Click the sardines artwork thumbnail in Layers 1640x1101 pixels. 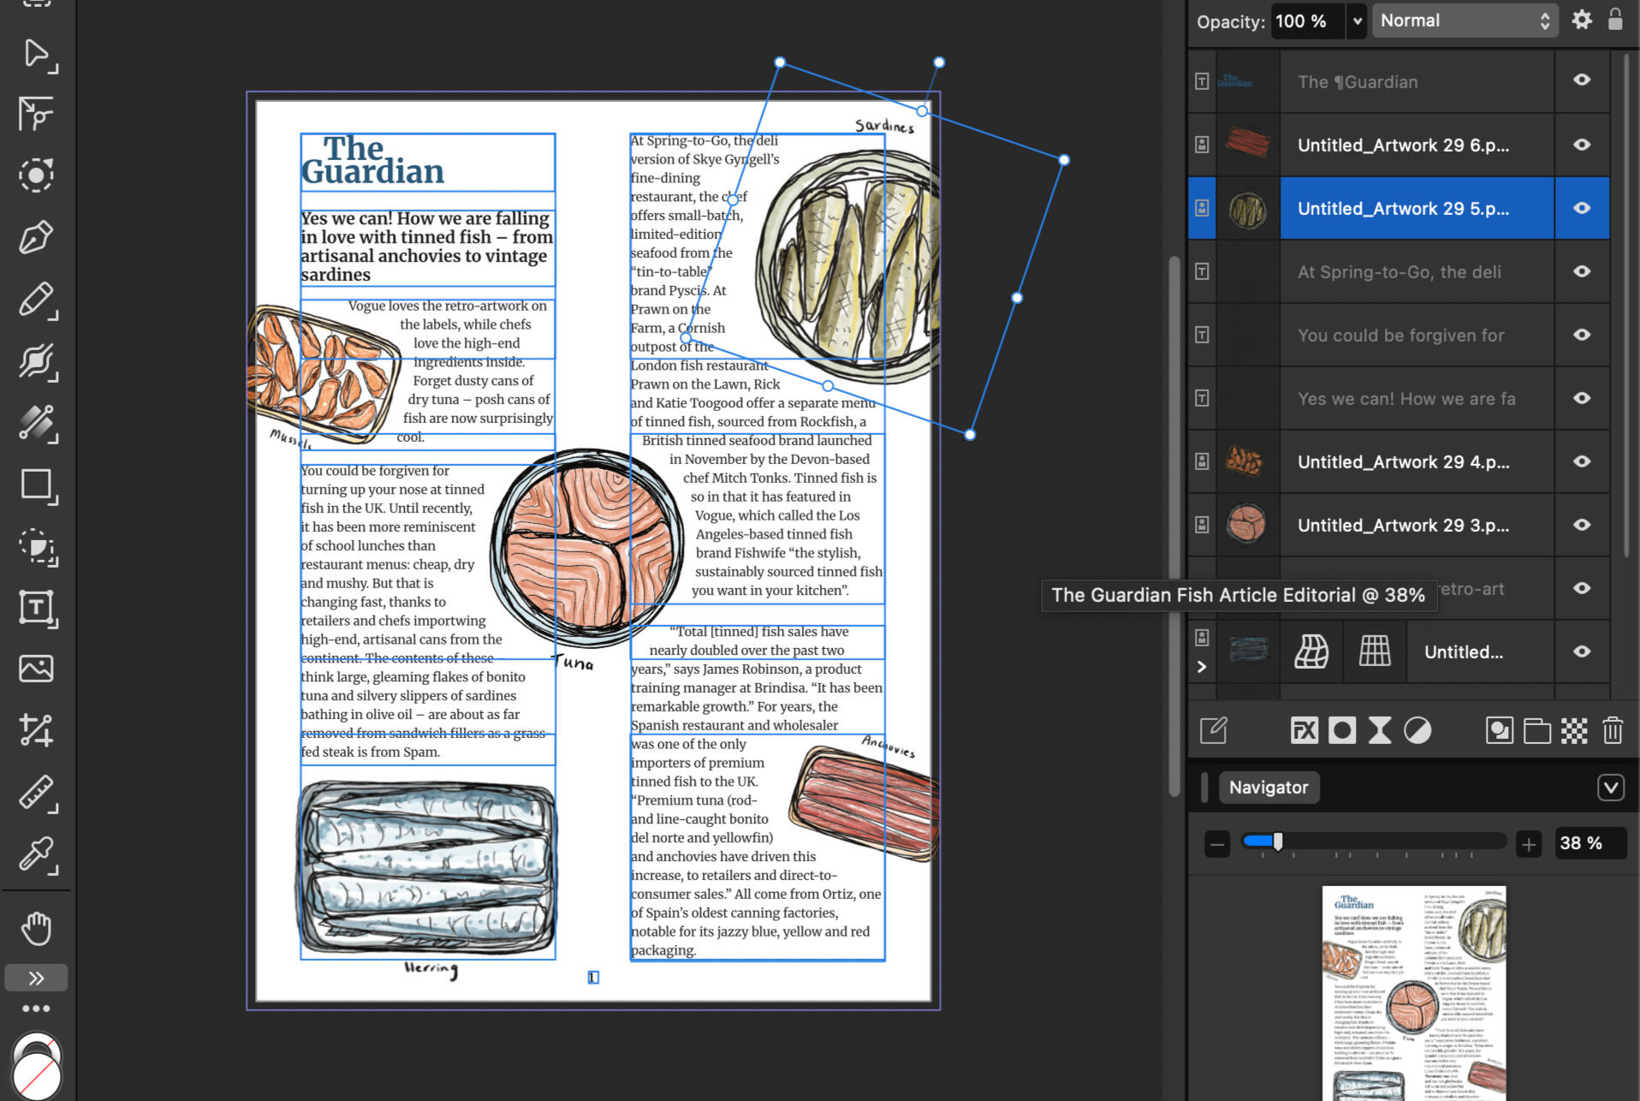click(1248, 209)
